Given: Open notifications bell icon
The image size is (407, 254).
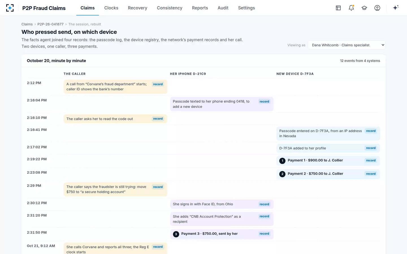Looking at the screenshot, I should pyautogui.click(x=351, y=8).
